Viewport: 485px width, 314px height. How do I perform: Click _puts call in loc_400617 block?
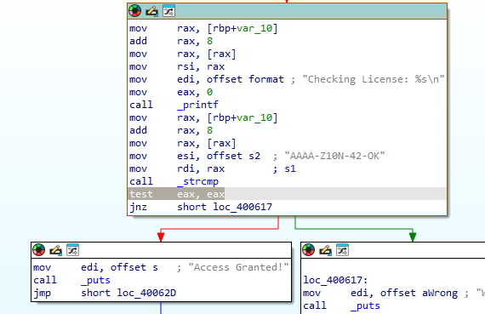[365, 305]
